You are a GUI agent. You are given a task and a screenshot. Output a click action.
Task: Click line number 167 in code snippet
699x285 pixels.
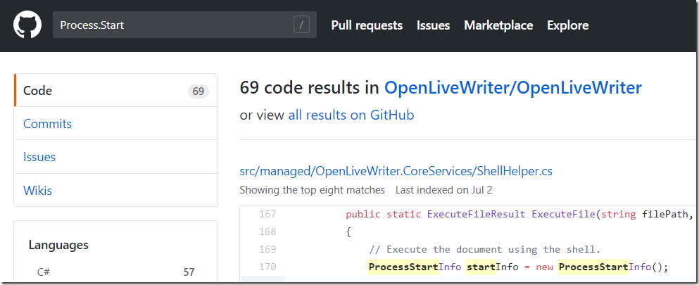coord(267,214)
